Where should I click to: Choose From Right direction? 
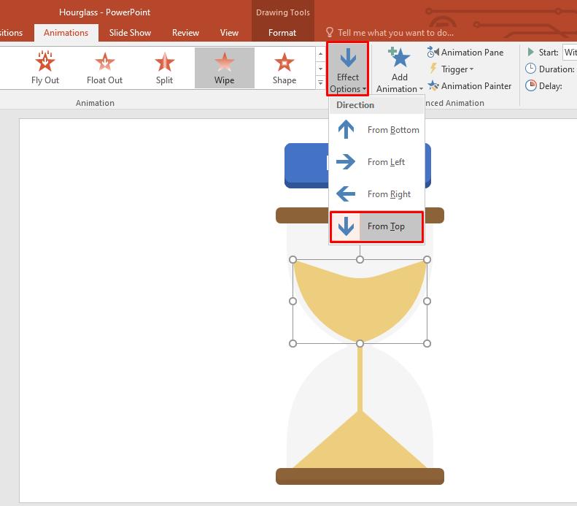[x=376, y=193]
